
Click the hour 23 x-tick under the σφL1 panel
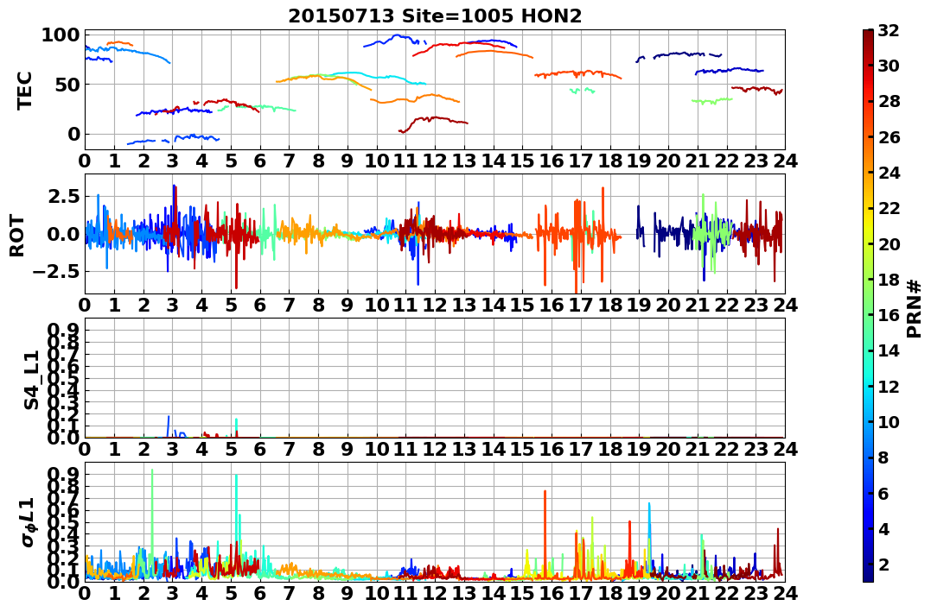(x=756, y=593)
